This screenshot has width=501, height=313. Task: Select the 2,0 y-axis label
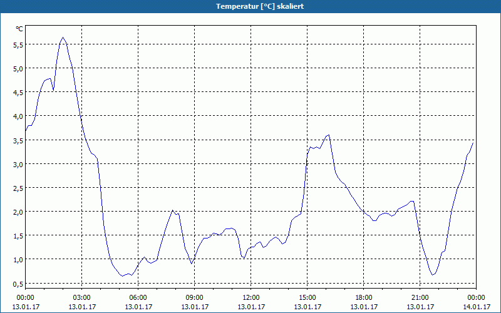[18, 212]
